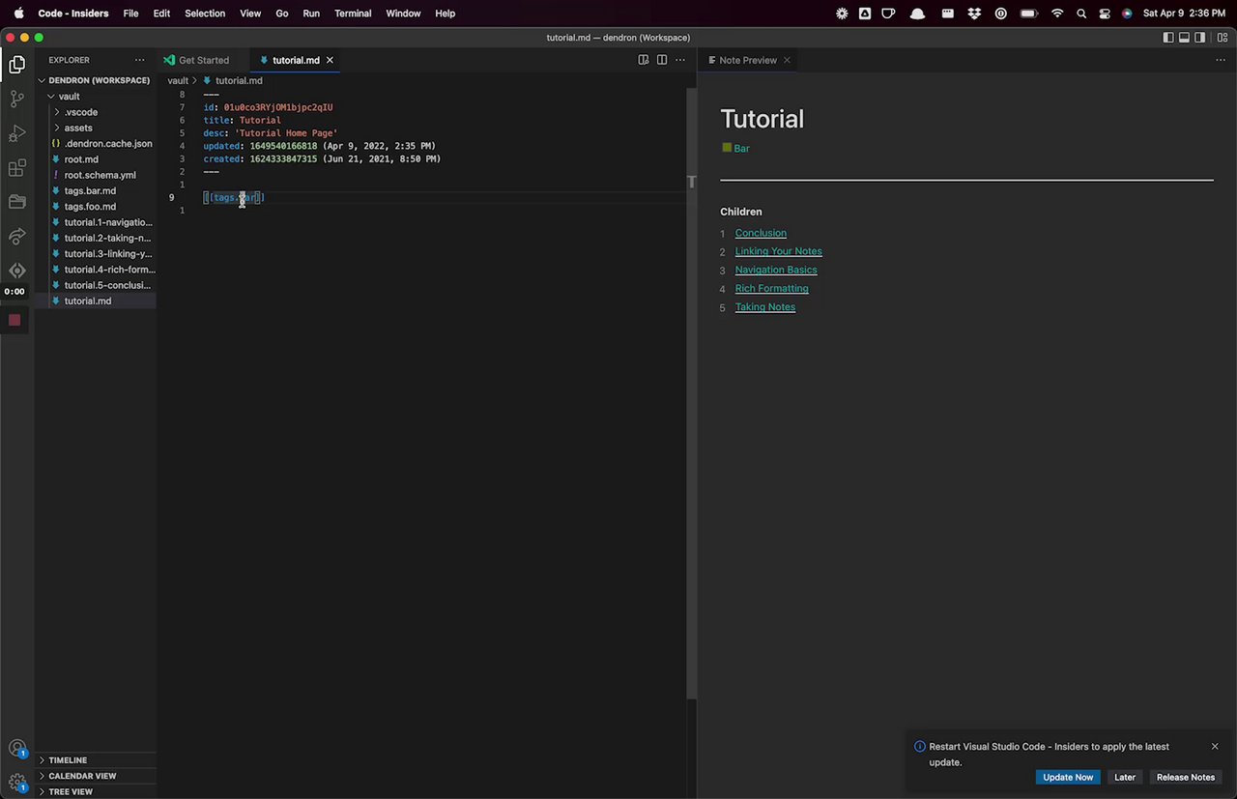This screenshot has height=799, width=1237.
Task: Open the Accounts icon in activity bar
Action: 16,748
